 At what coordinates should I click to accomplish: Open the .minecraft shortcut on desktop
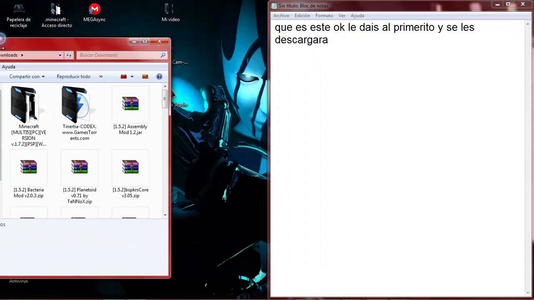[x=57, y=15]
